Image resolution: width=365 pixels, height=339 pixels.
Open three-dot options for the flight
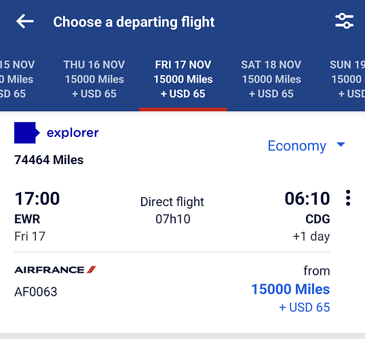348,198
